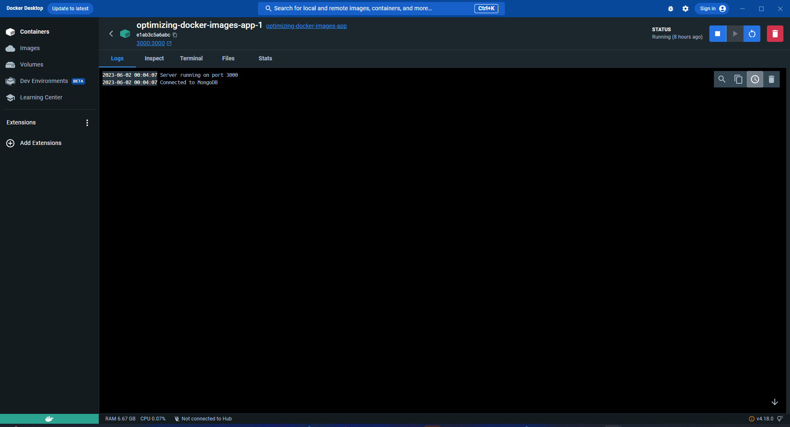
Task: Open the Learning Center
Action: click(49, 97)
